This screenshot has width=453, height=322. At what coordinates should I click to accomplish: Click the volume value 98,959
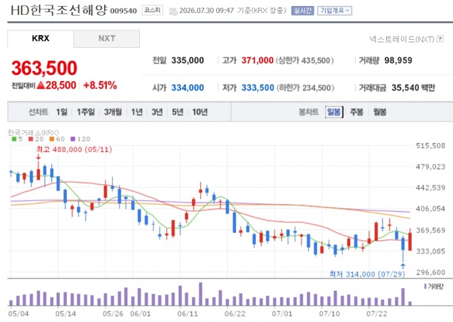(x=398, y=61)
